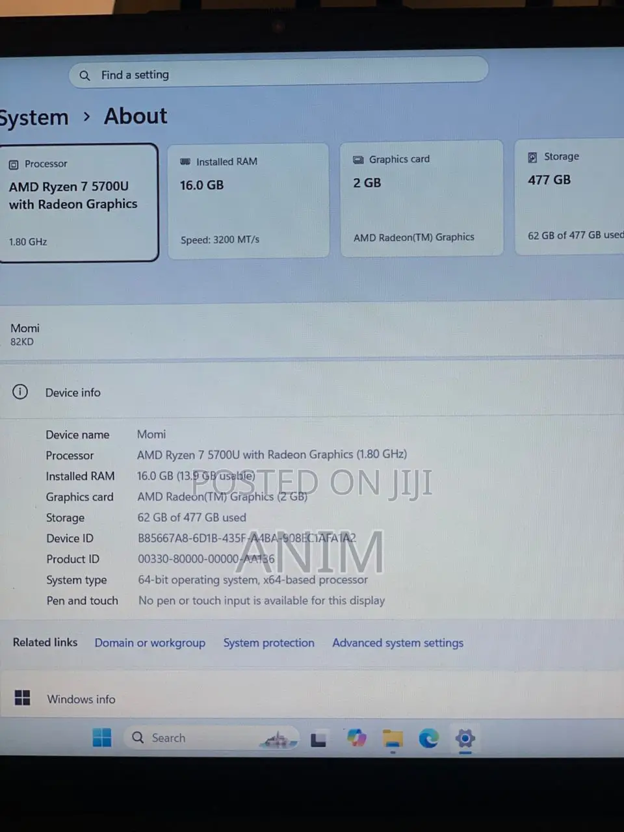Viewport: 624px width, 832px height.
Task: Click the Windows info logo icon
Action: 23,698
